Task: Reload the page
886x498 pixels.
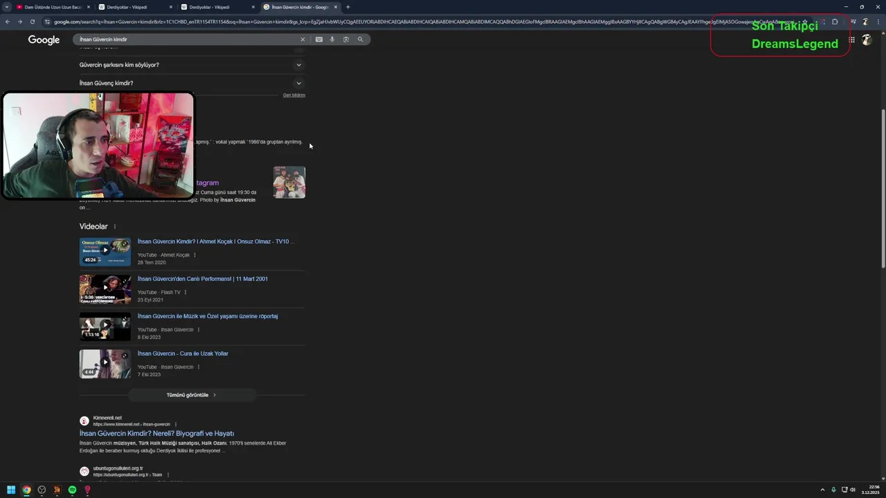Action: 33,21
